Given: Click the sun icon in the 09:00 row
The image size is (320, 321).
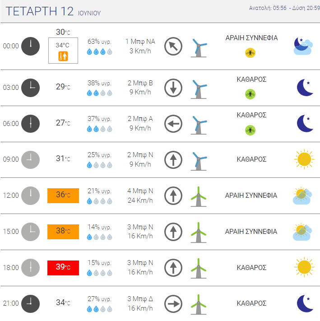Looking at the screenshot, I should 304,159.
